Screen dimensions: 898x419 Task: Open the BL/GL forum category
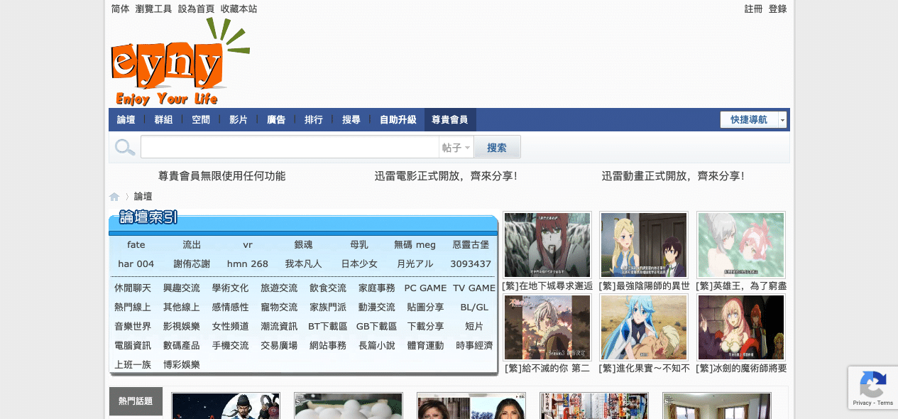click(x=474, y=307)
